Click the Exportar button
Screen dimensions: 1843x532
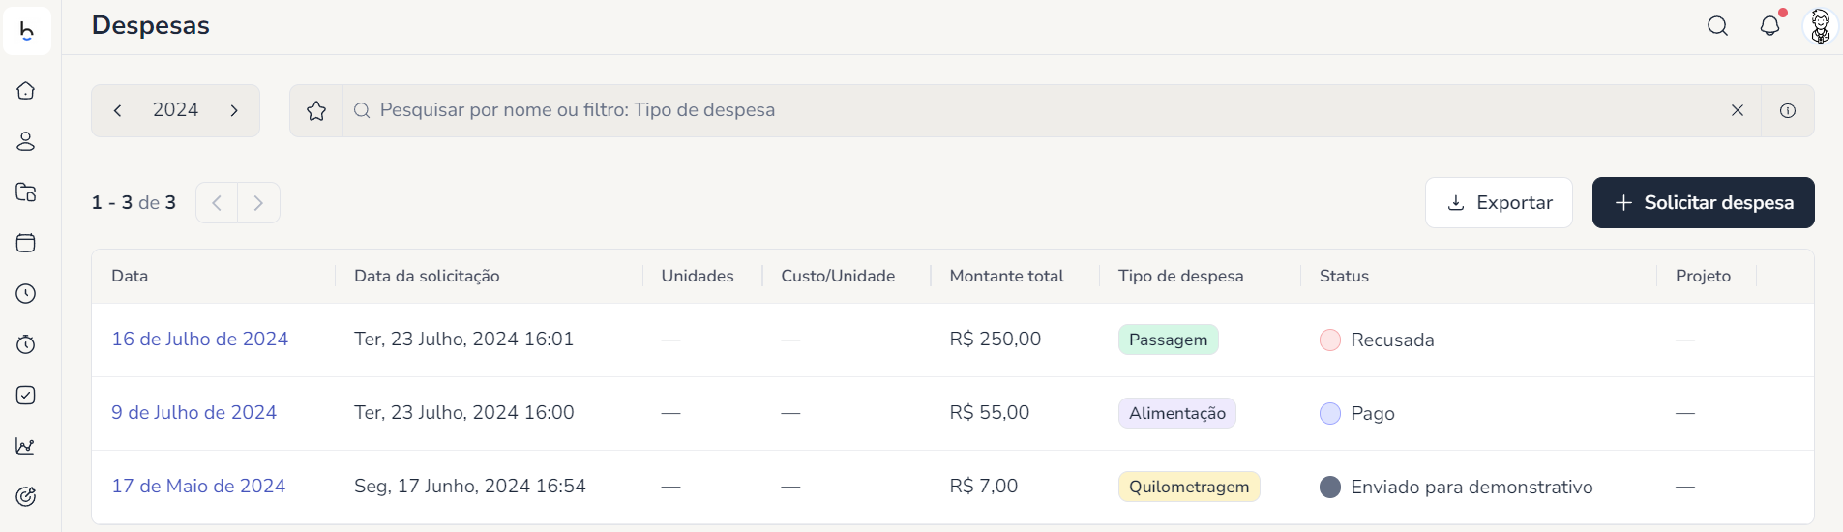pyautogui.click(x=1499, y=203)
